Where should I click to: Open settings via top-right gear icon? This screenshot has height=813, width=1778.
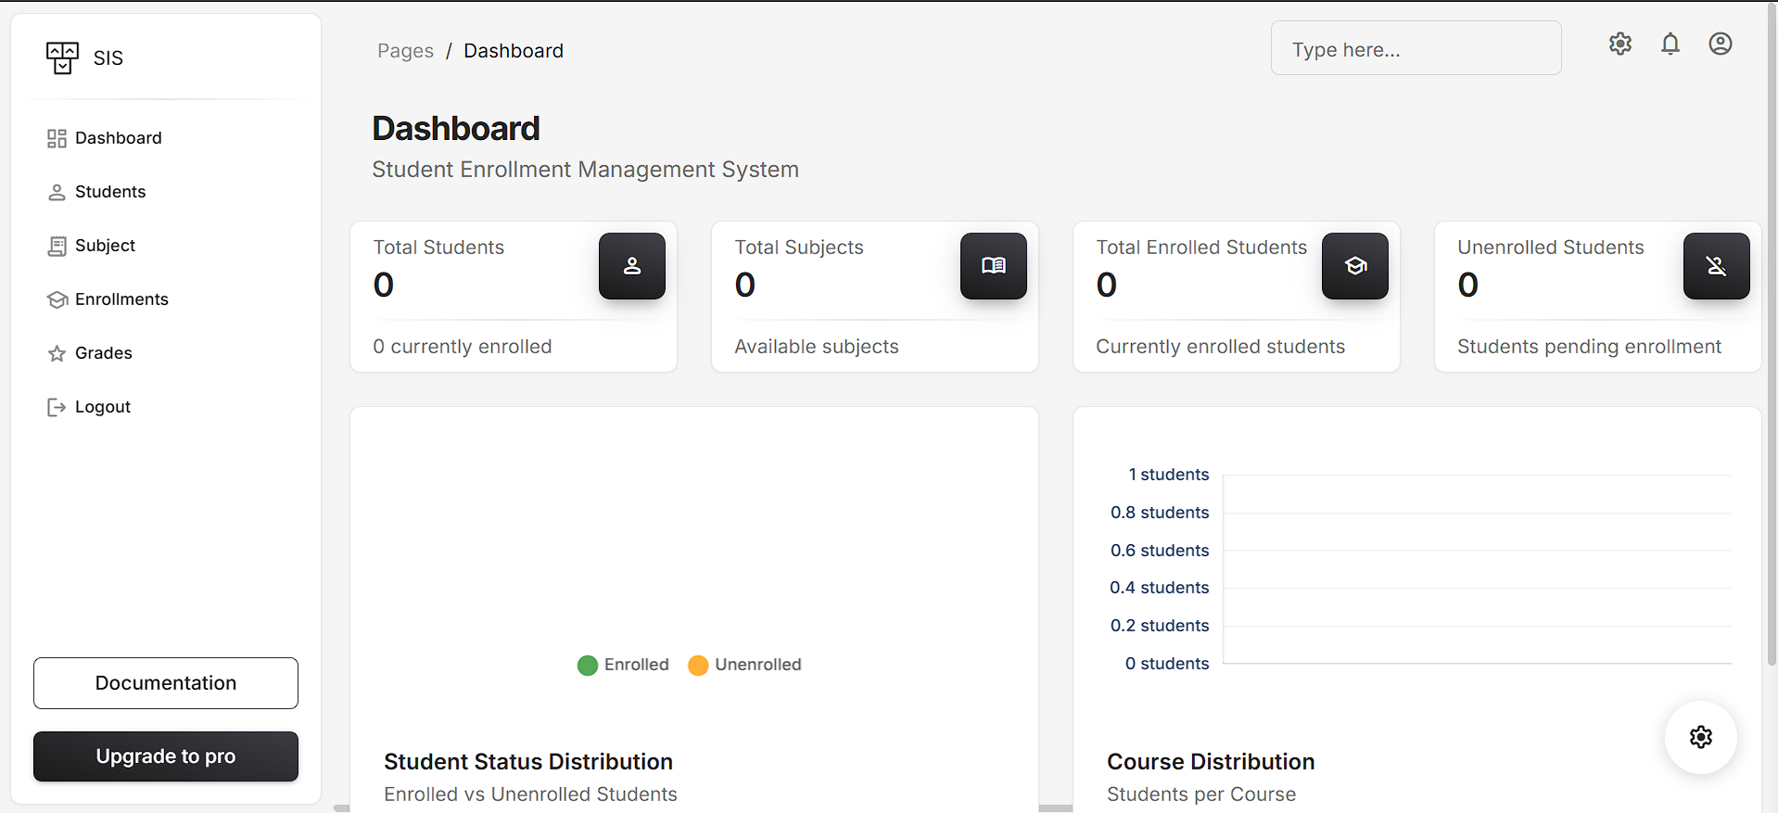click(1620, 44)
